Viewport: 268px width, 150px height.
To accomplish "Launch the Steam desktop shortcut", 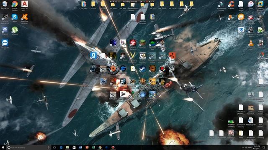I will [142, 70].
